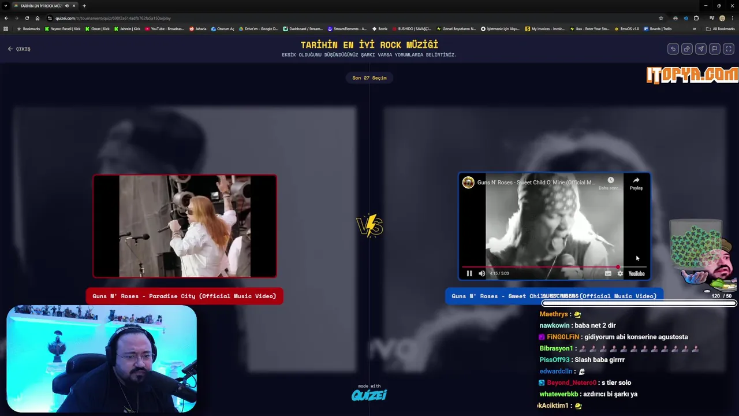Open the Extensions puzzle icon
Image resolution: width=739 pixels, height=416 pixels.
click(696, 18)
